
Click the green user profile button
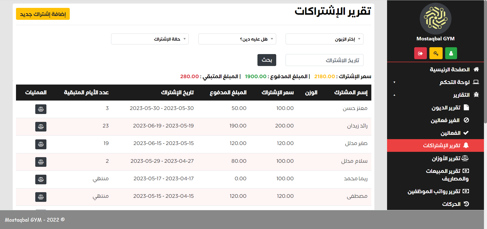coord(451,53)
